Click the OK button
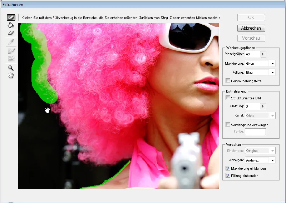The height and width of the screenshot is (203, 286). tap(251, 18)
